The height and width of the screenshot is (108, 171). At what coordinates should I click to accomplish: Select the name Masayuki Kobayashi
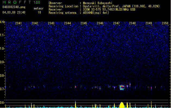tap(98, 3)
